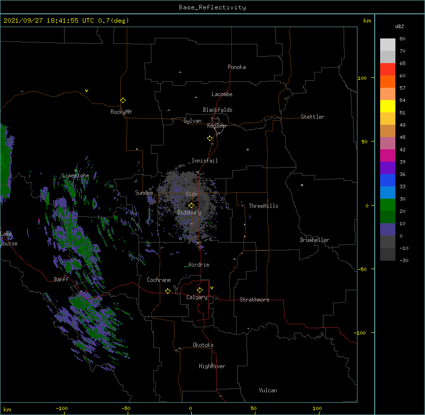
Task: Pick the light blue 33 dBZ legend swatch
Action: tap(388, 193)
